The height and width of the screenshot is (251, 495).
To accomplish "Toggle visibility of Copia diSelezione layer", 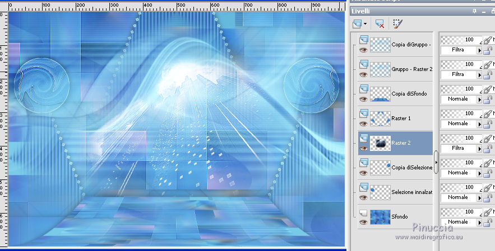I will click(364, 173).
